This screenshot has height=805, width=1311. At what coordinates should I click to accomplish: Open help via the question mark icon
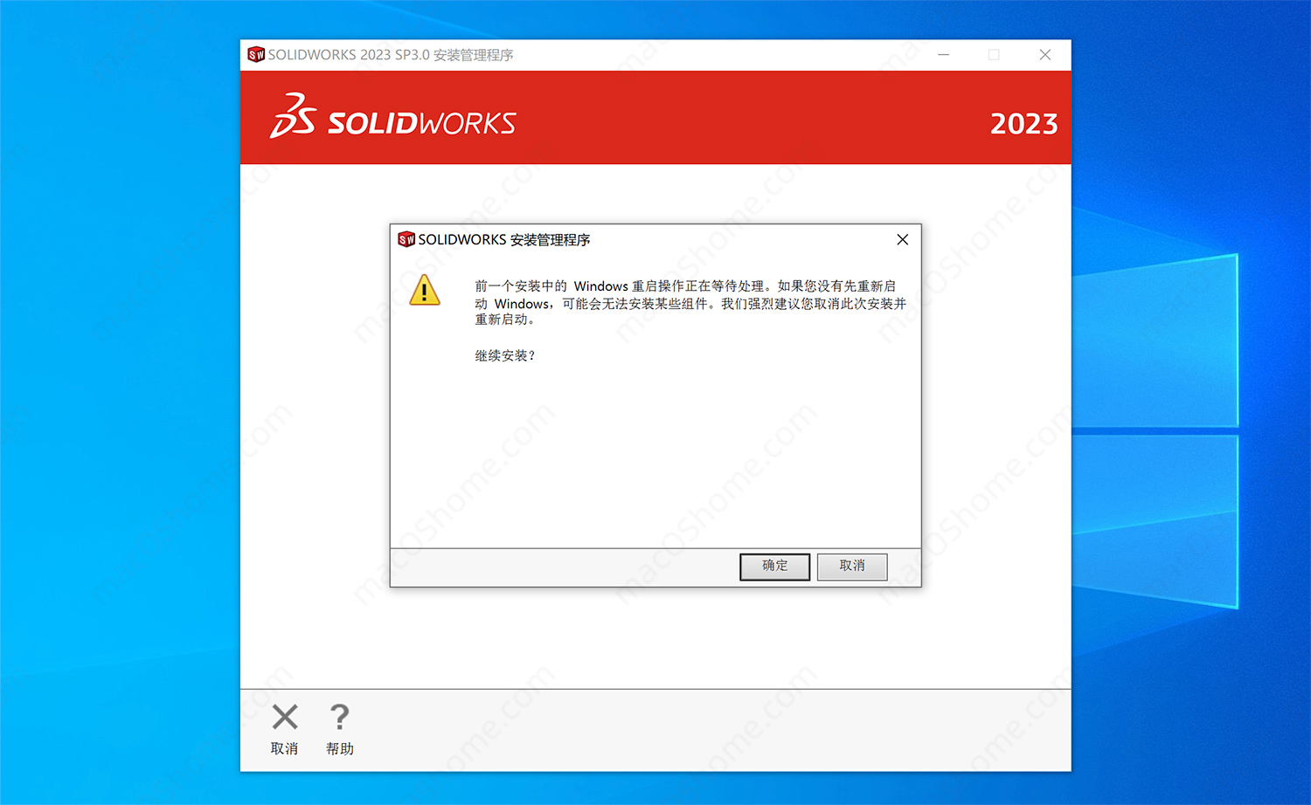click(339, 717)
